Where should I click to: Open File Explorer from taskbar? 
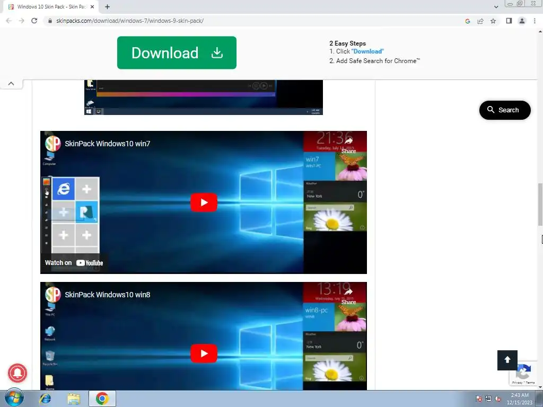pos(73,399)
